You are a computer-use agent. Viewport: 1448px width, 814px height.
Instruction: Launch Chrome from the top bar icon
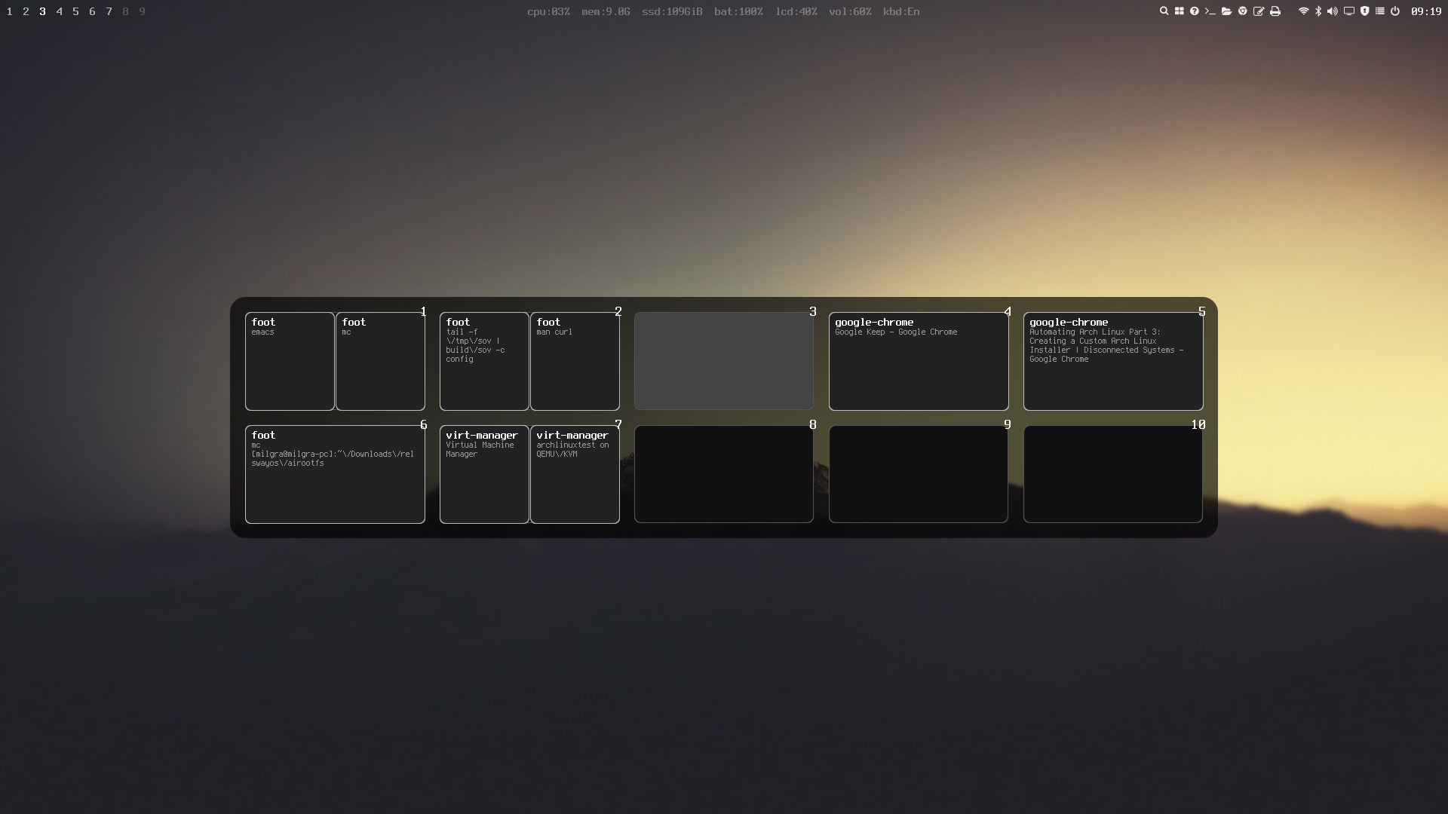(1243, 11)
